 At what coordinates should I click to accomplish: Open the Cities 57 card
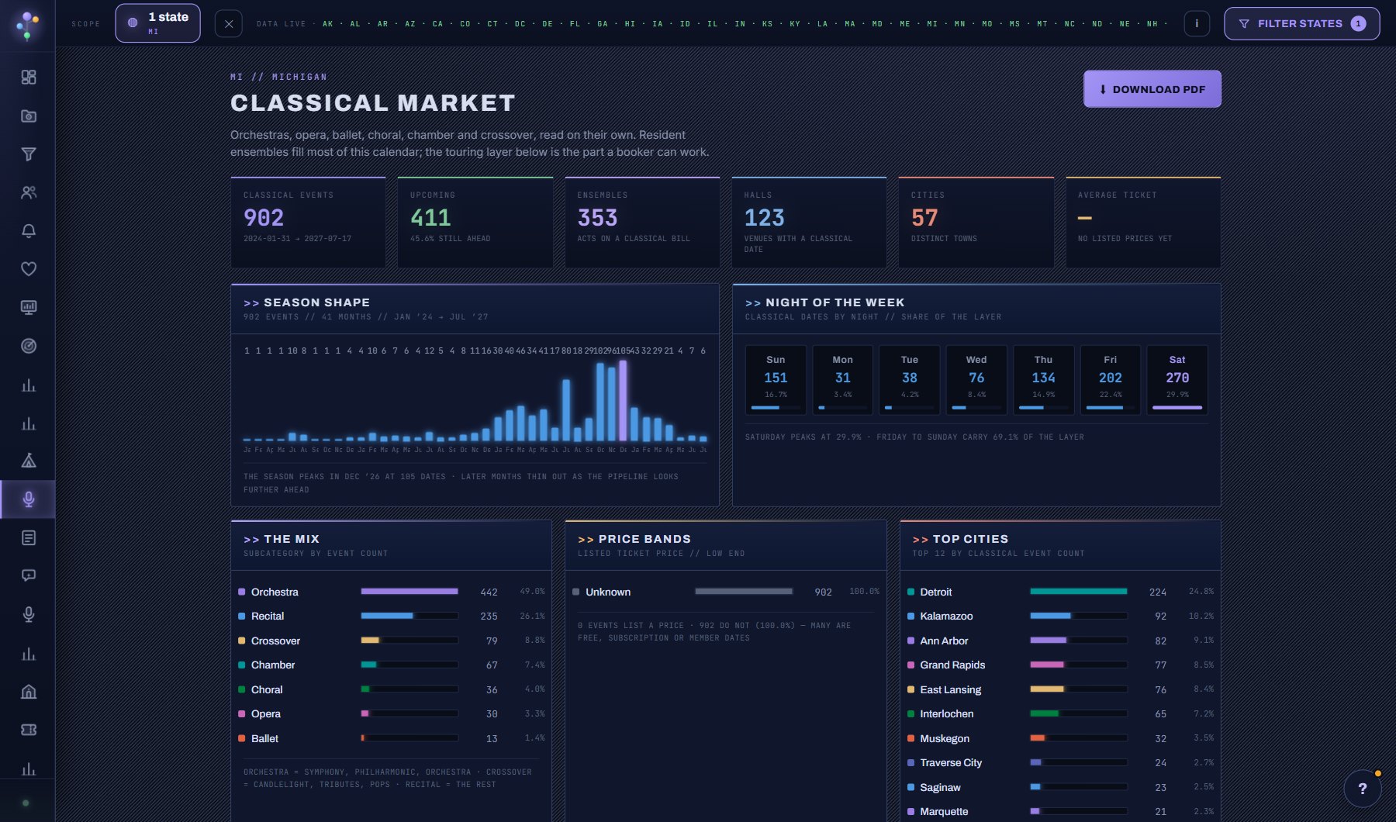[x=976, y=223]
